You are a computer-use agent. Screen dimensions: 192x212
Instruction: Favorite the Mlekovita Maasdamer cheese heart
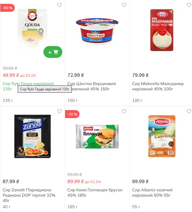(189, 5)
